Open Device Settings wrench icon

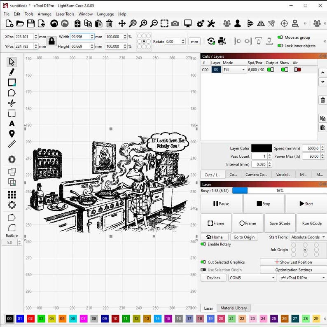click(x=211, y=23)
